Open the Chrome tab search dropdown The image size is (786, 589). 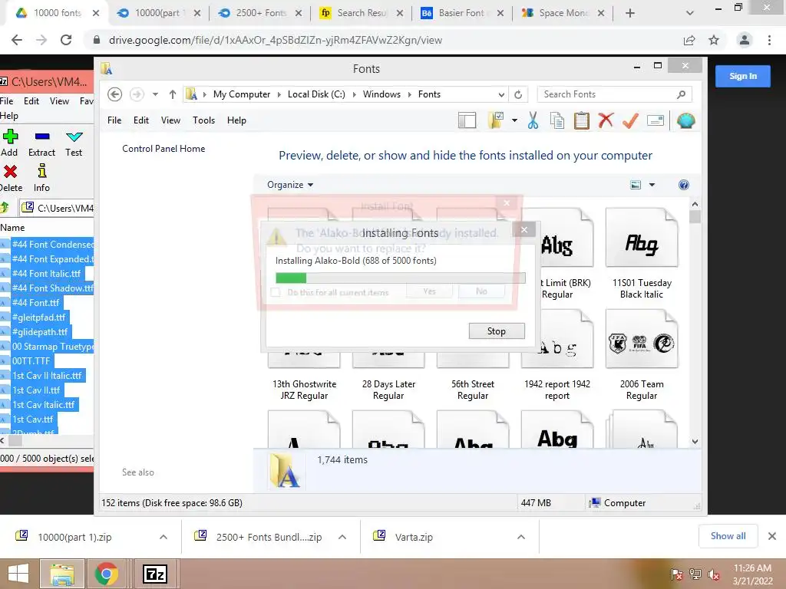(x=690, y=13)
